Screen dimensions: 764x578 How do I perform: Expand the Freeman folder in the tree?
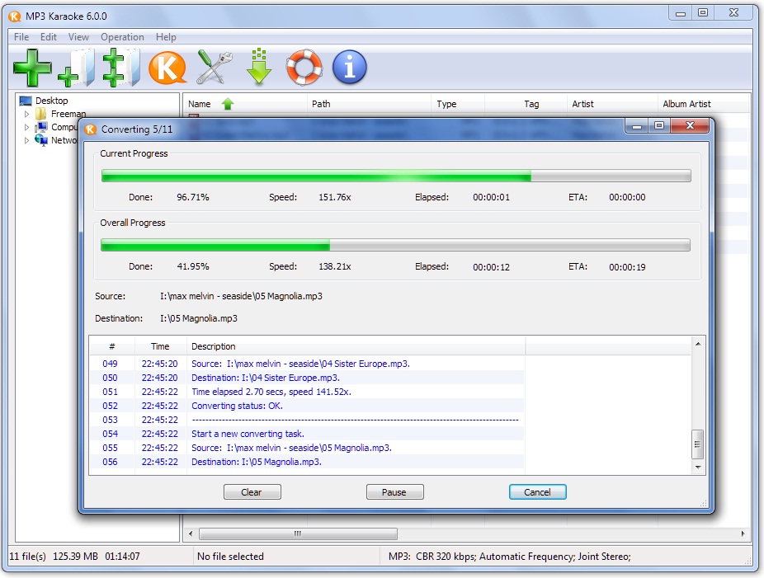(28, 114)
